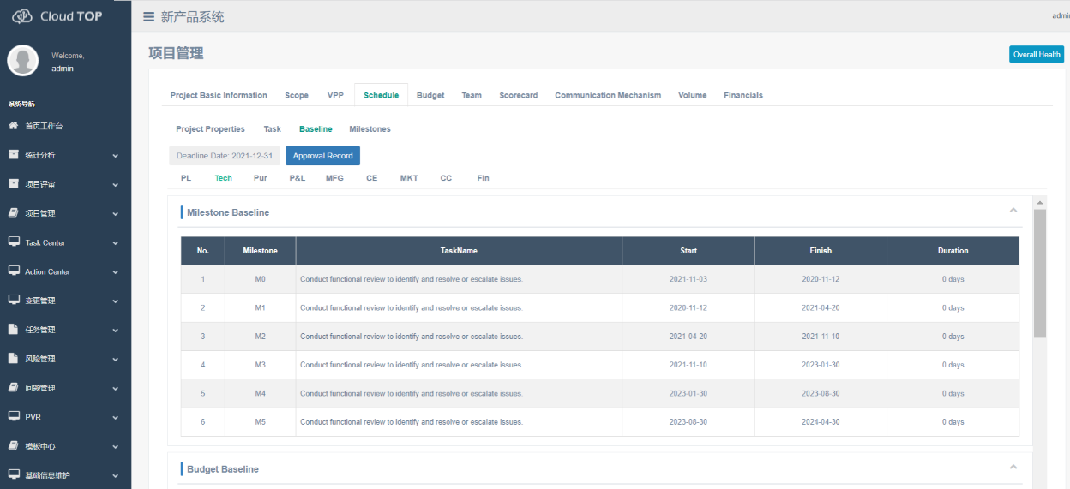Switch to the Scope tab

pos(297,95)
